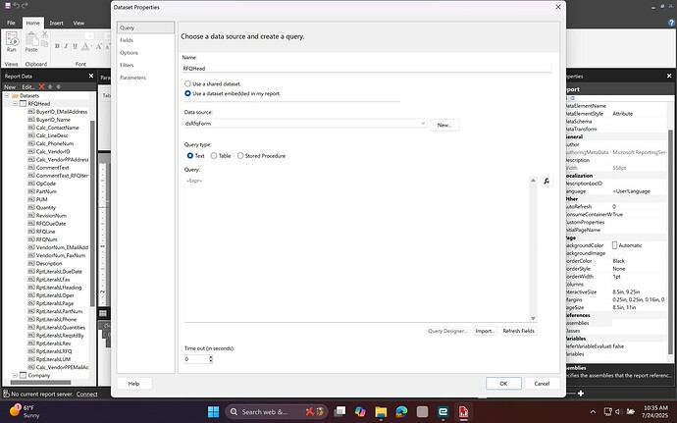Click the Cut scissors icon
Image resolution: width=677 pixels, height=423 pixels.
44,34
